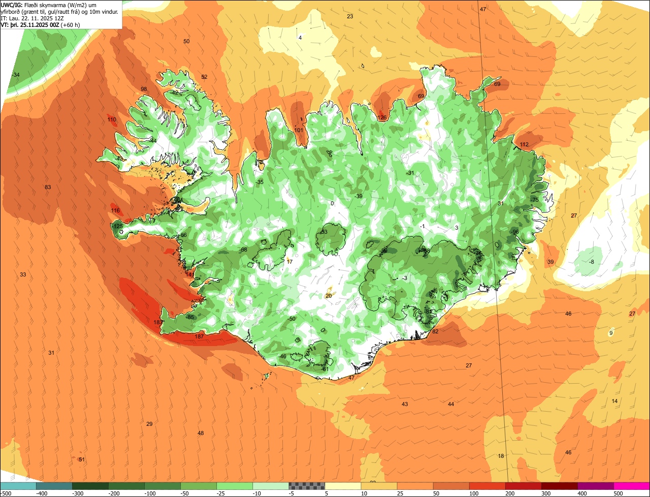Click the map value '-96'
The image size is (650, 497).
(515, 232)
